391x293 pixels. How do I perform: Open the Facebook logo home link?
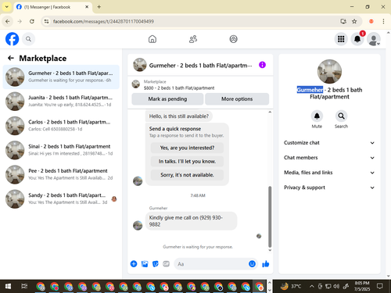[12, 39]
